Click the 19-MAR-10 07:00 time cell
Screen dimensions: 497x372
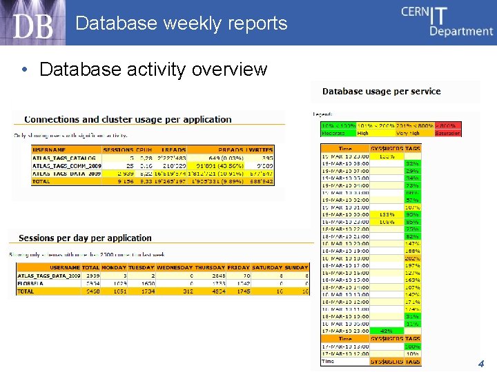(346, 171)
